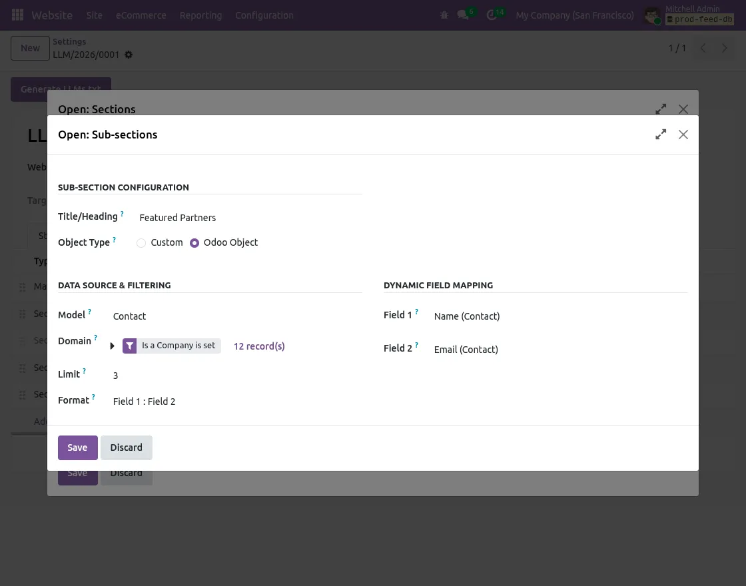
Task: Open company switcher My Company (San Francisco)
Action: (575, 15)
